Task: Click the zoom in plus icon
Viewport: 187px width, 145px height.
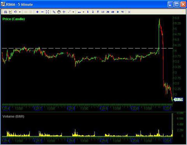Action: 37,12
